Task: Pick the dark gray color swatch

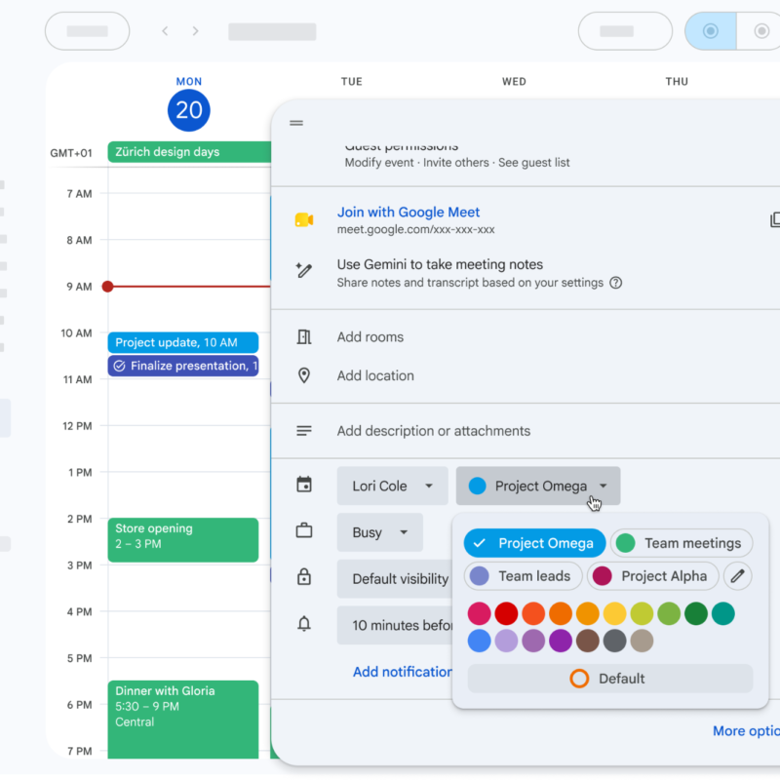Action: [x=615, y=641]
